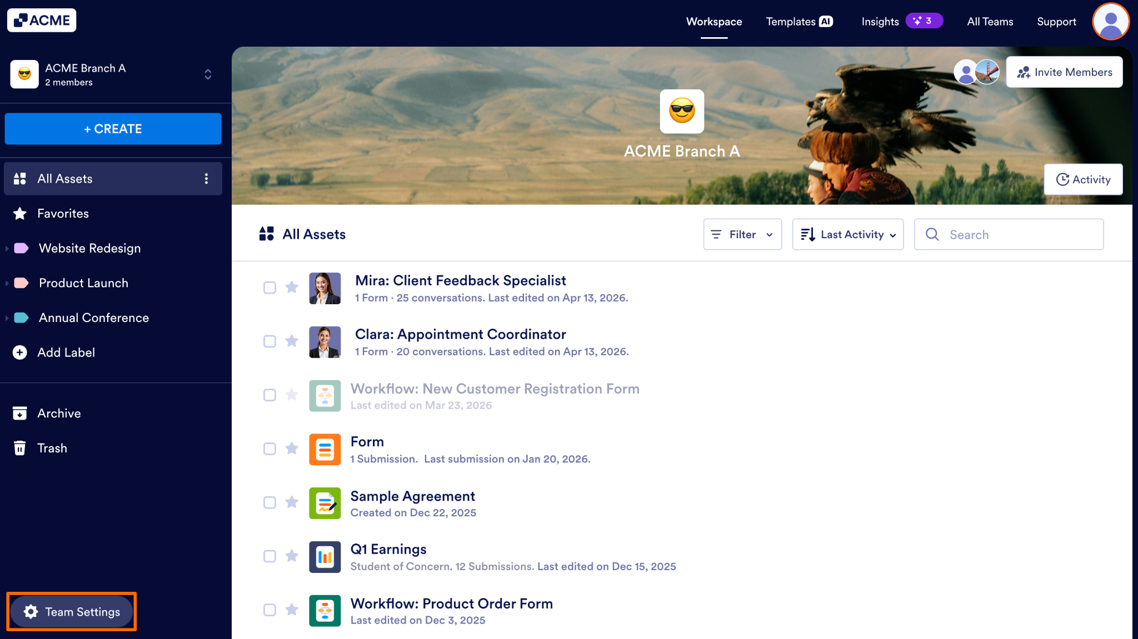Open the Templates tab
Image resolution: width=1138 pixels, height=639 pixels.
799,22
